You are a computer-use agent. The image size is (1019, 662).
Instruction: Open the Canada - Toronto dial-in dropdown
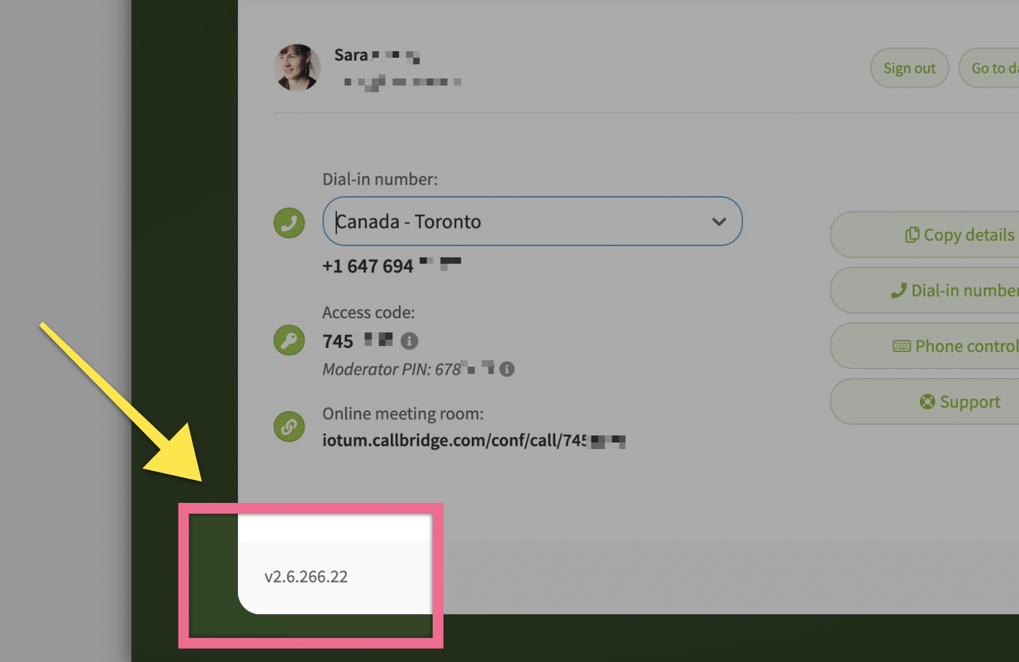point(532,221)
